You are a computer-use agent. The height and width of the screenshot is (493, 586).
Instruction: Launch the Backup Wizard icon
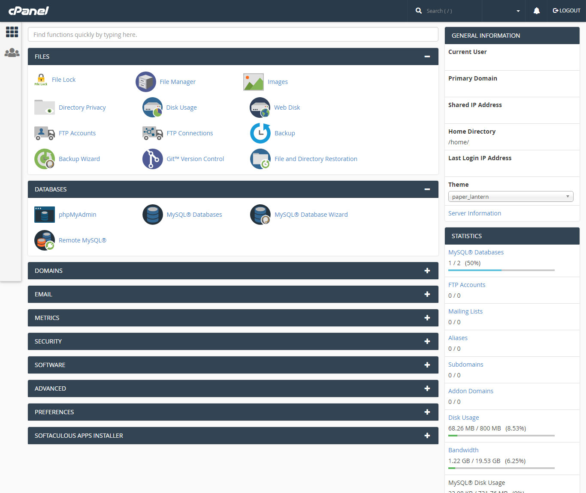(45, 159)
